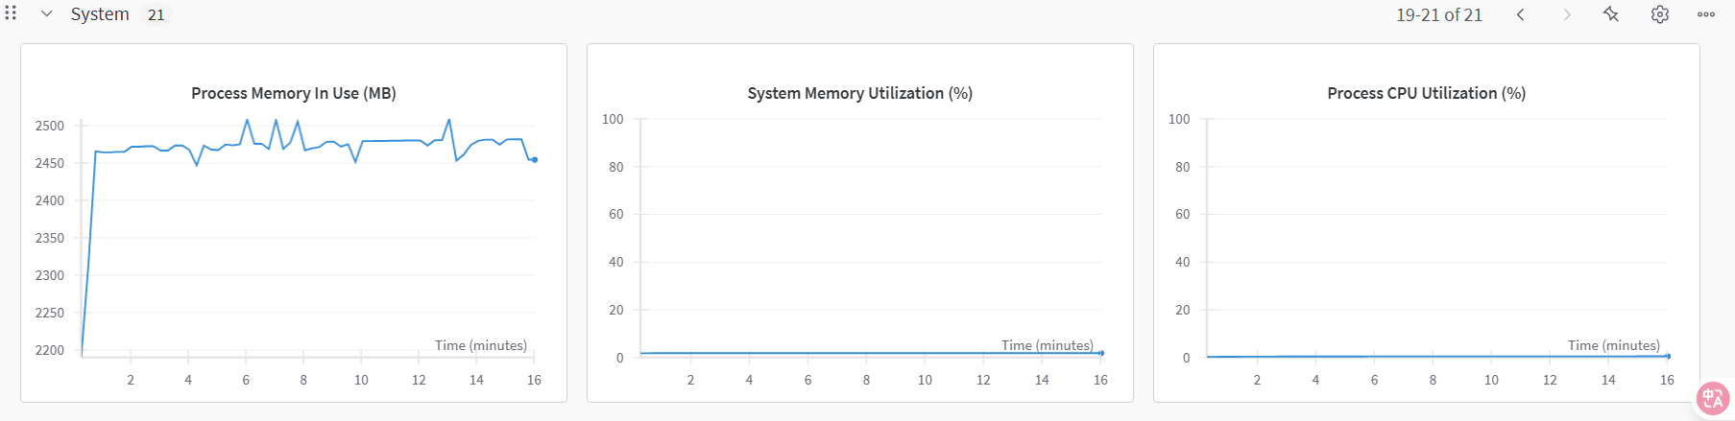Screen dimensions: 1735x421
Task: Click the magic wand add-panel icon
Action: [1611, 14]
